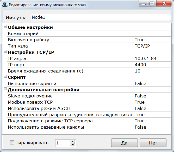
Task: Select the IP порт property label
Action: pos(16,65)
